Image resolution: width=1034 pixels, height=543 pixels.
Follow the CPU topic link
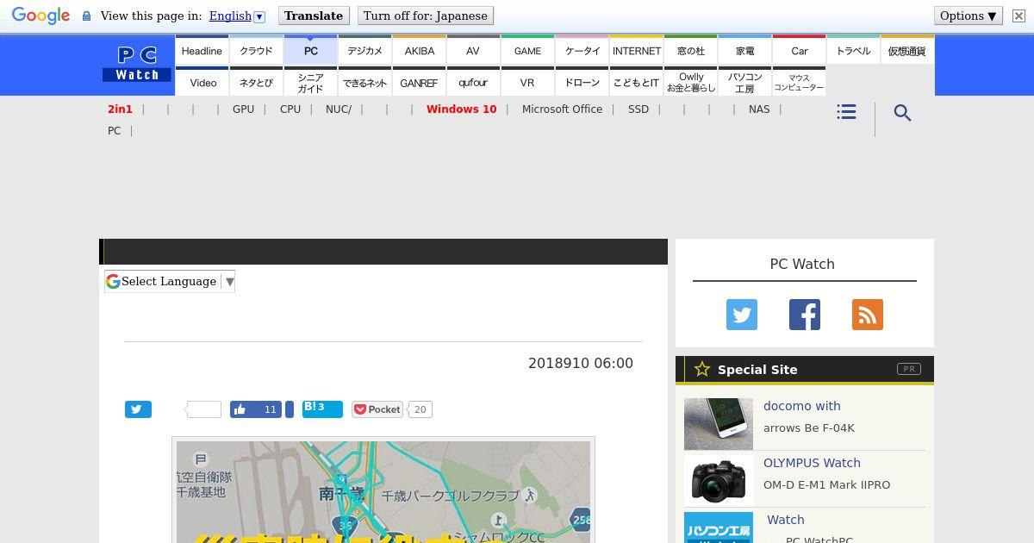290,109
